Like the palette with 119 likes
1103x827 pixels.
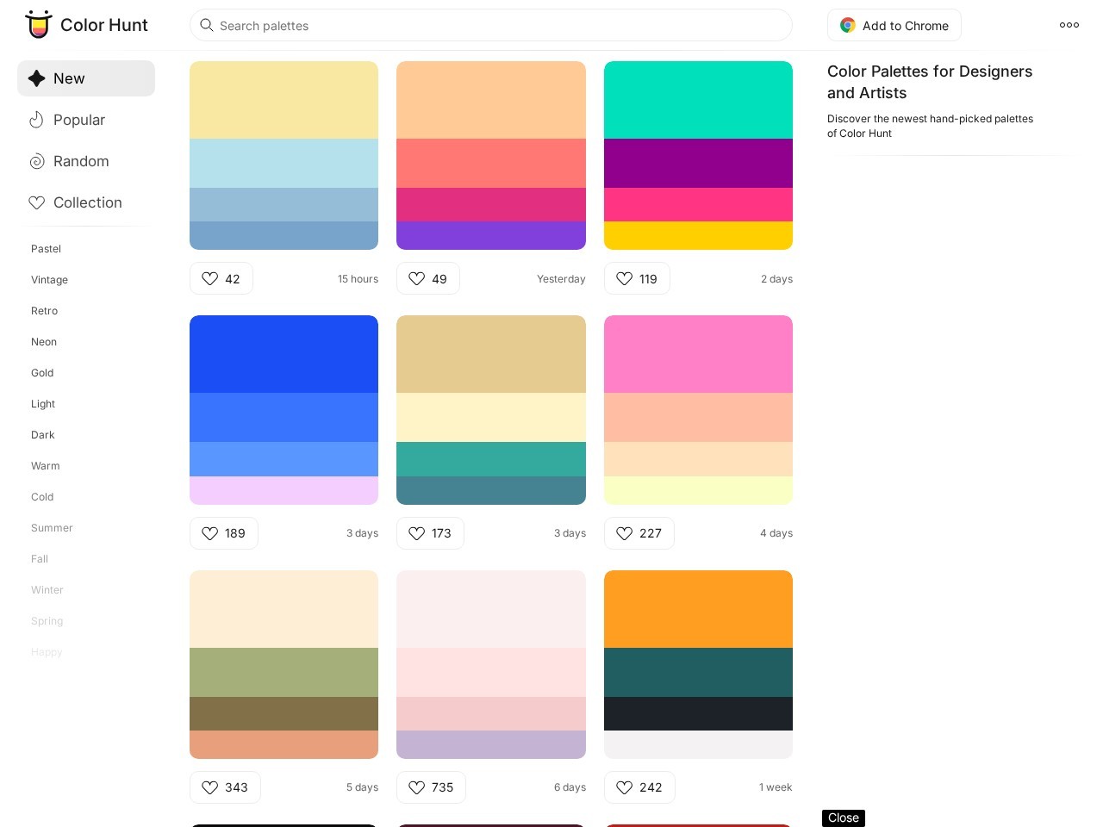point(637,278)
